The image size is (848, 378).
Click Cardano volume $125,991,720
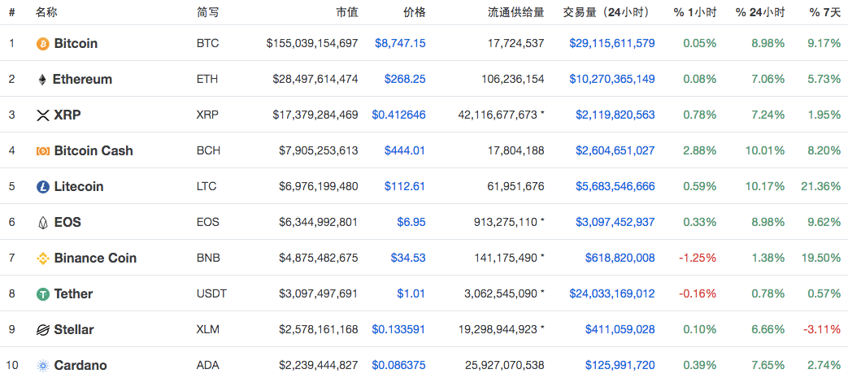point(620,366)
